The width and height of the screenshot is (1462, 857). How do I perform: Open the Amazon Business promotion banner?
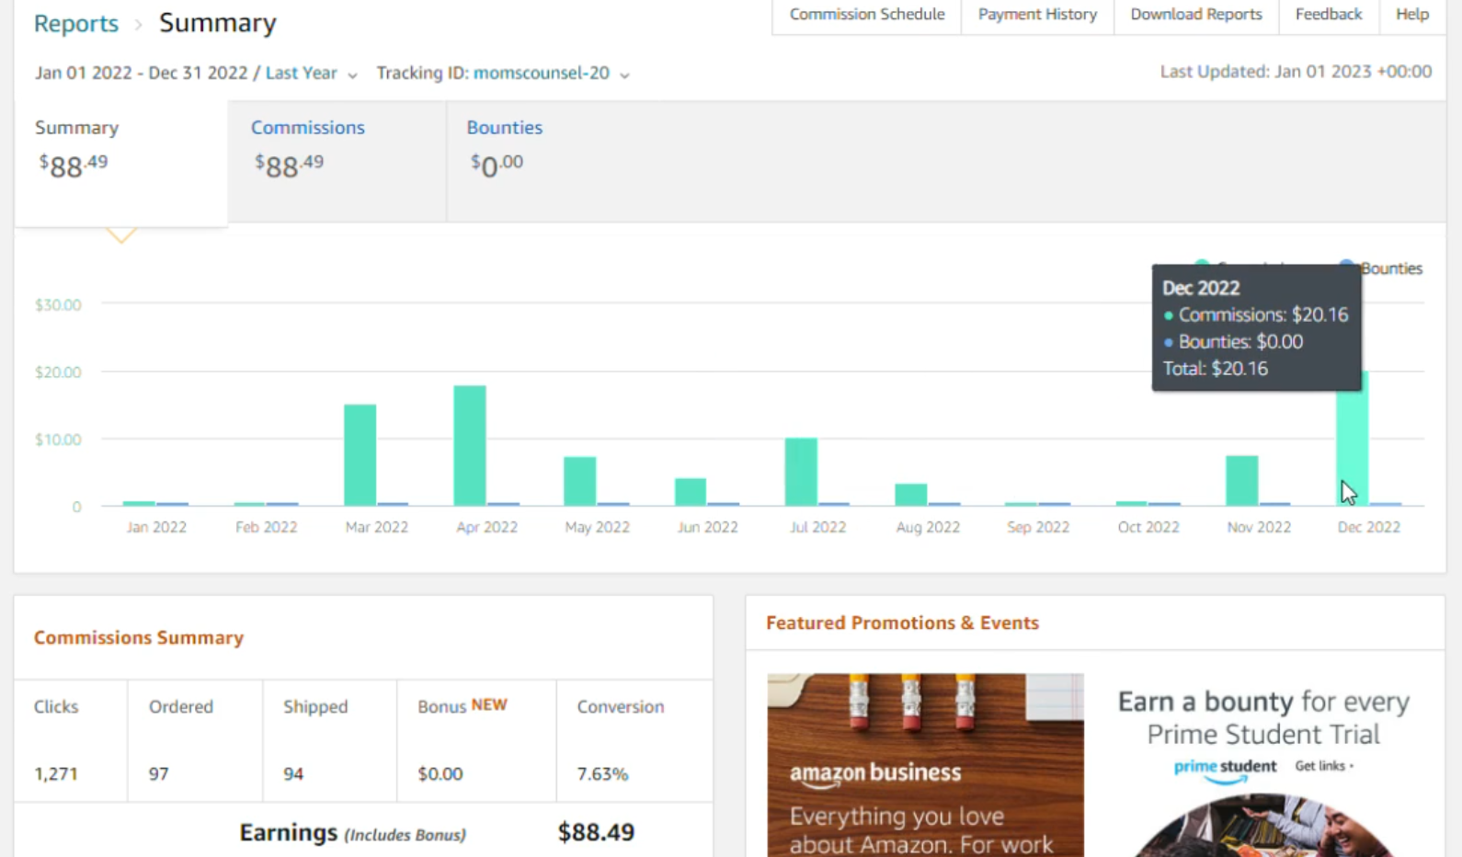pyautogui.click(x=925, y=765)
